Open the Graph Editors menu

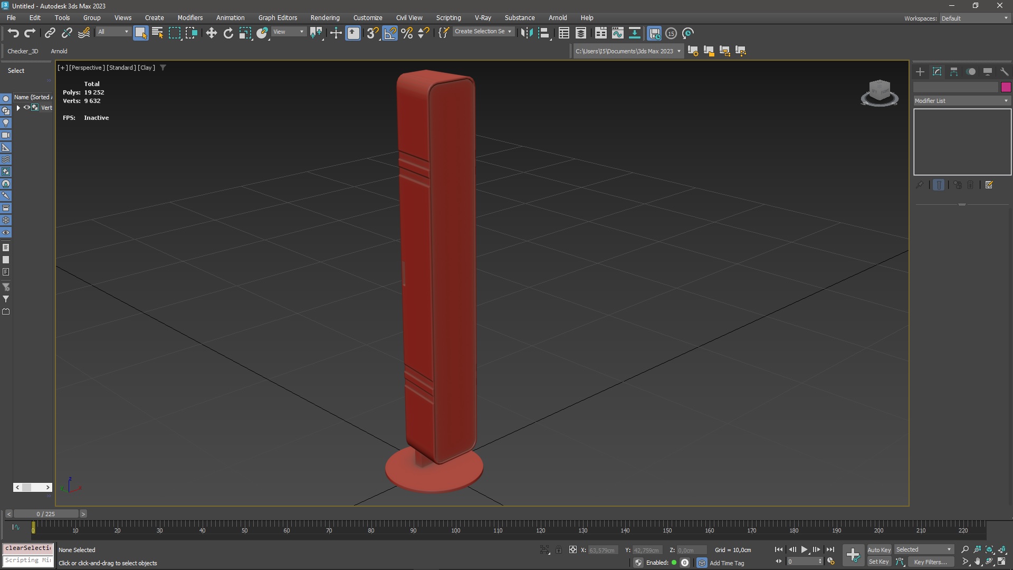point(278,18)
